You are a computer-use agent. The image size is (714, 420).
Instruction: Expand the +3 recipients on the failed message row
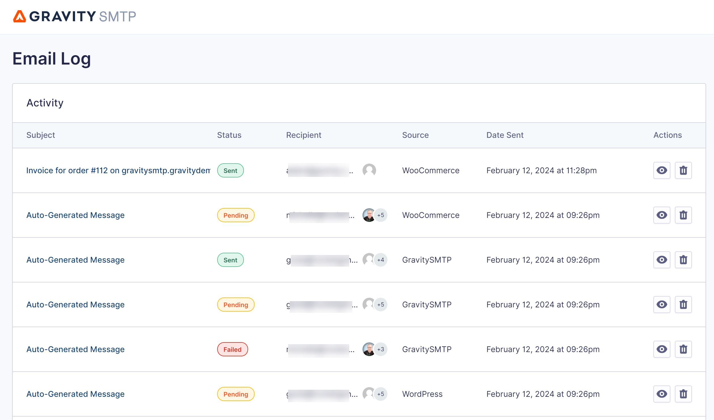pos(381,349)
